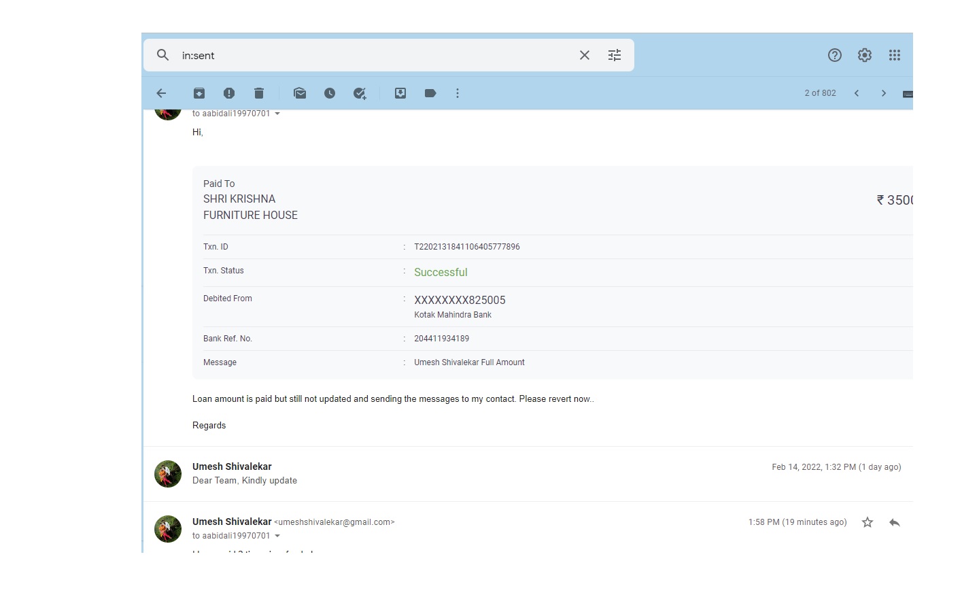The width and height of the screenshot is (979, 612).
Task: Show advanced search filter options
Action: 615,55
